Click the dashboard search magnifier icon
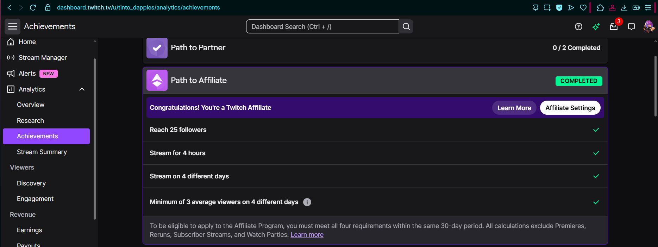Image resolution: width=658 pixels, height=247 pixels. pos(406,27)
